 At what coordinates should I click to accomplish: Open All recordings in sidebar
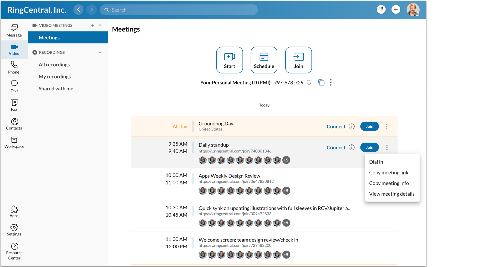[54, 65]
